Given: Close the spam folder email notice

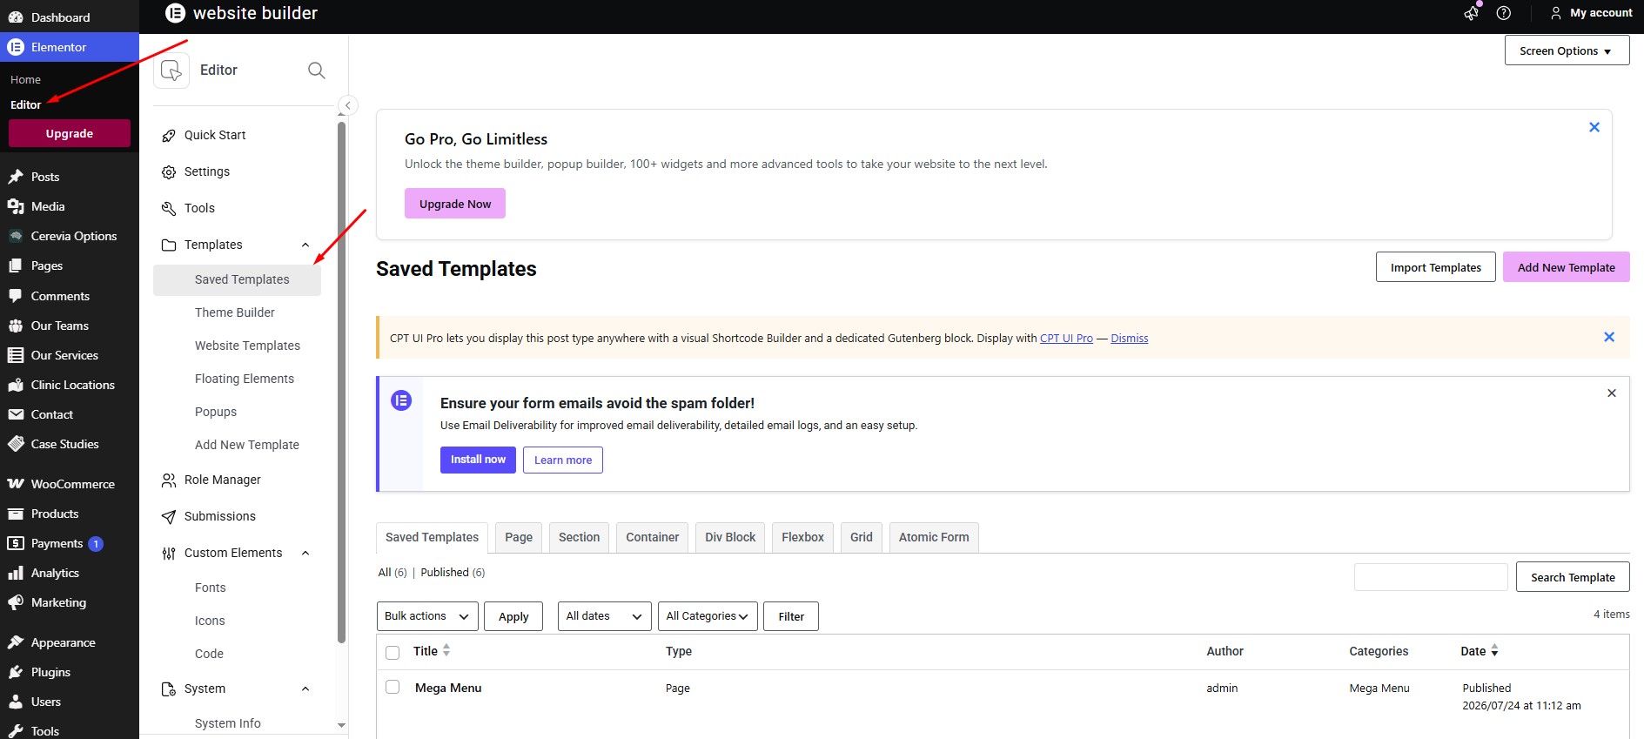Looking at the screenshot, I should [x=1612, y=393].
